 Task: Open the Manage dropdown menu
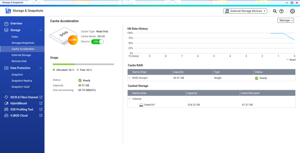(x=285, y=20)
